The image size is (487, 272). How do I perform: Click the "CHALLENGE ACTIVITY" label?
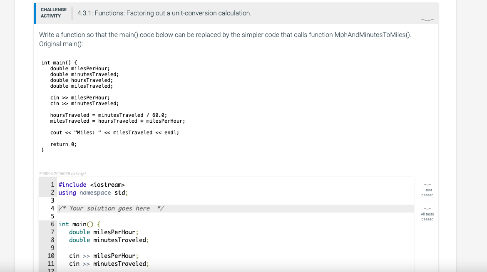[x=53, y=12]
